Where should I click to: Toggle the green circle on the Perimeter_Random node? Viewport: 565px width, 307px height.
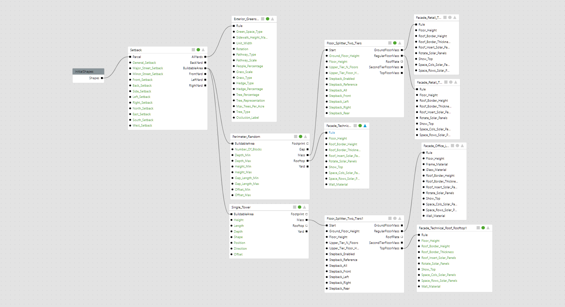[301, 136]
